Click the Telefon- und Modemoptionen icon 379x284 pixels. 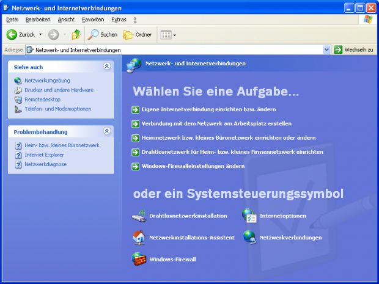(x=18, y=109)
